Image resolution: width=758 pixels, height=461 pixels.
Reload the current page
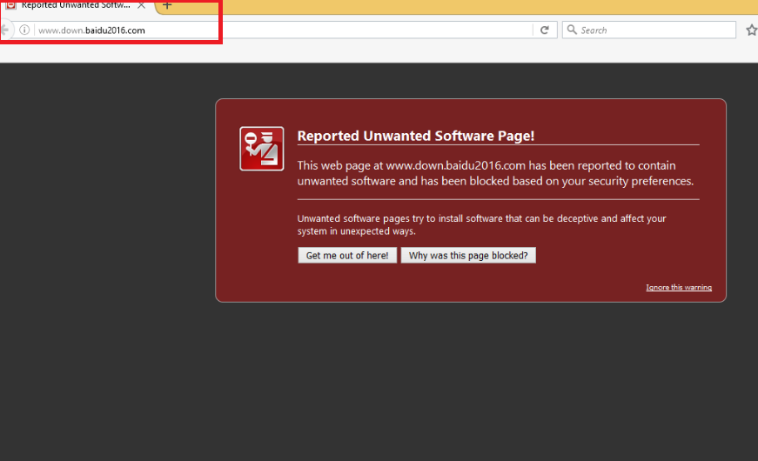click(545, 30)
